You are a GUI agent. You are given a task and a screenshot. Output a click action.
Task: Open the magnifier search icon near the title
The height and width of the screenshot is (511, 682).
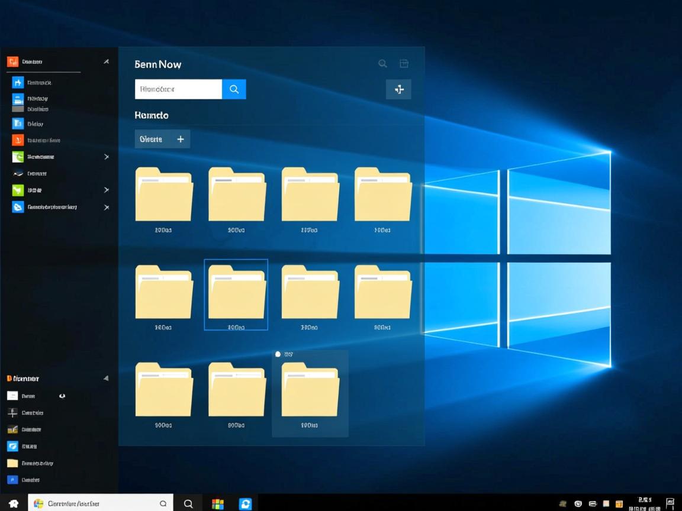point(382,63)
